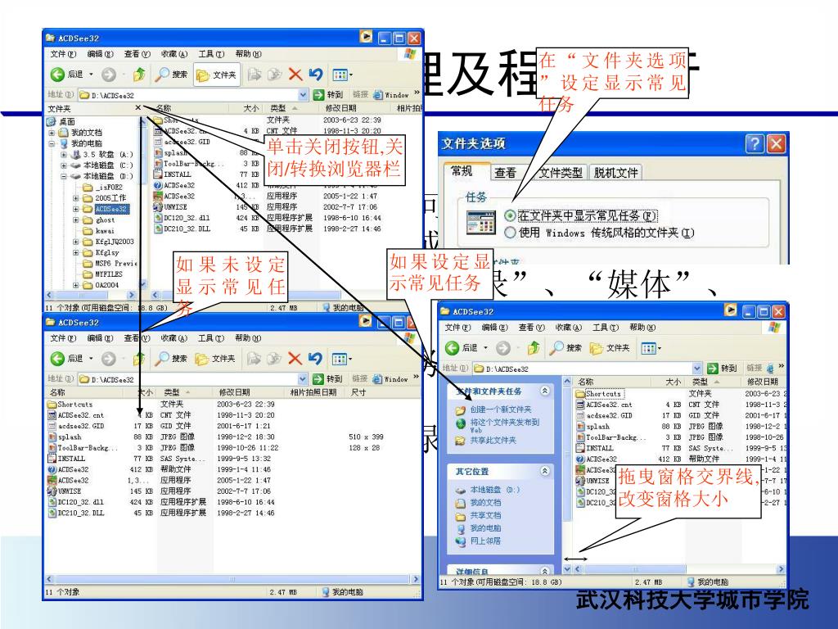Open 我的电脑 in the 其它位置 list
The image size is (838, 629).
[484, 528]
